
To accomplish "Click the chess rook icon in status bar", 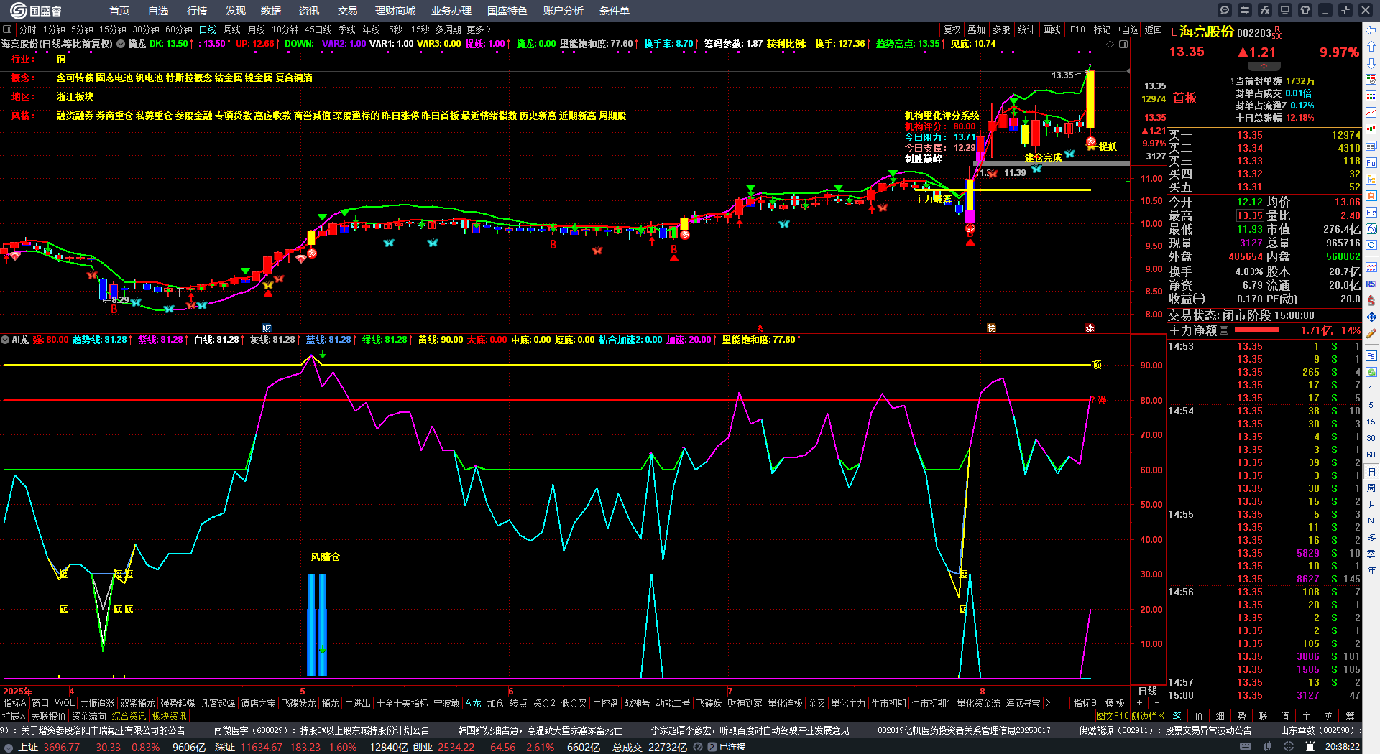I will pos(1310,747).
